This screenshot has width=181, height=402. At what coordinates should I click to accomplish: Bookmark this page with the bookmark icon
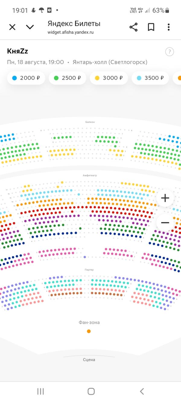[151, 27]
